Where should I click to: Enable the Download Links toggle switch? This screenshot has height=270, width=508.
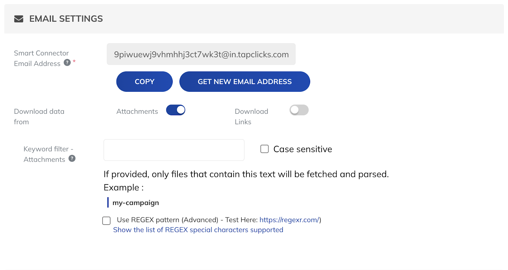299,110
